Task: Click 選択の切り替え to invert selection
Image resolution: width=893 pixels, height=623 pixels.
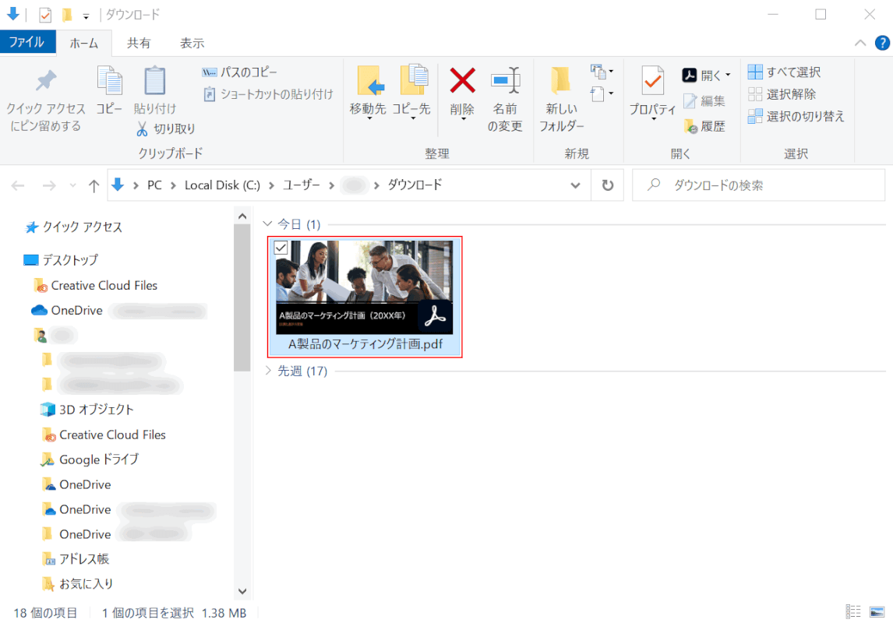Action: click(x=796, y=116)
